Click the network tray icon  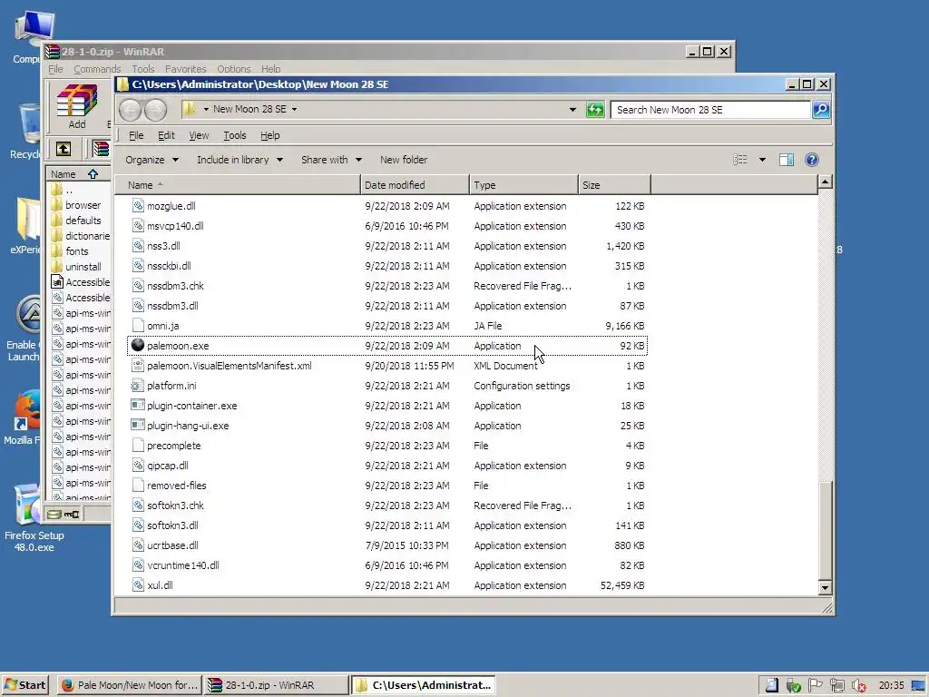[x=837, y=685]
